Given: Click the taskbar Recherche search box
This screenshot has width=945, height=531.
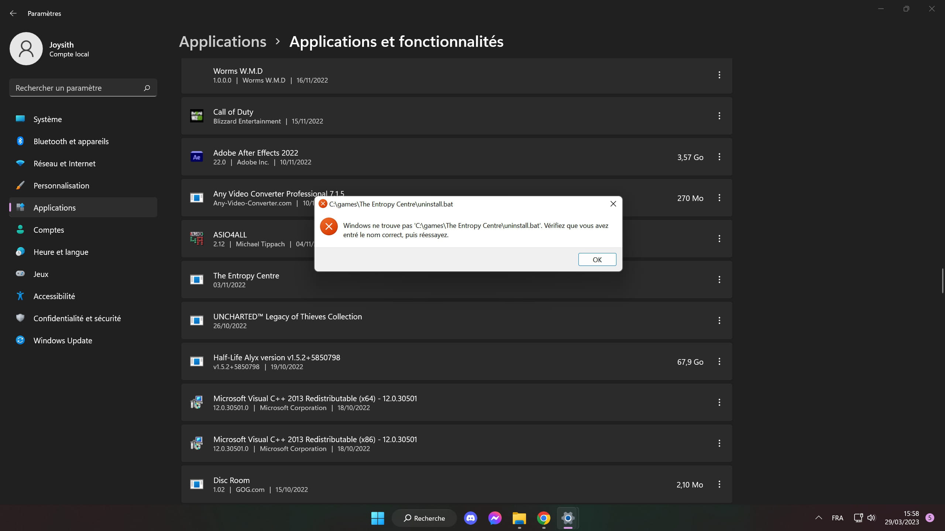Looking at the screenshot, I should pyautogui.click(x=424, y=518).
